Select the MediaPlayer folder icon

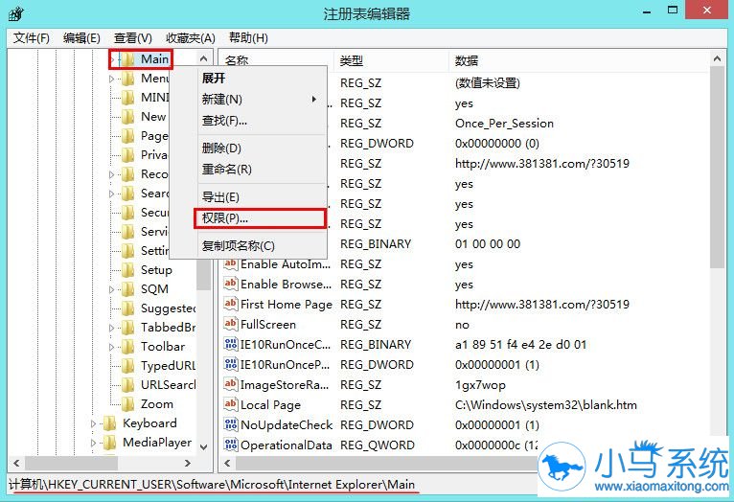[109, 443]
